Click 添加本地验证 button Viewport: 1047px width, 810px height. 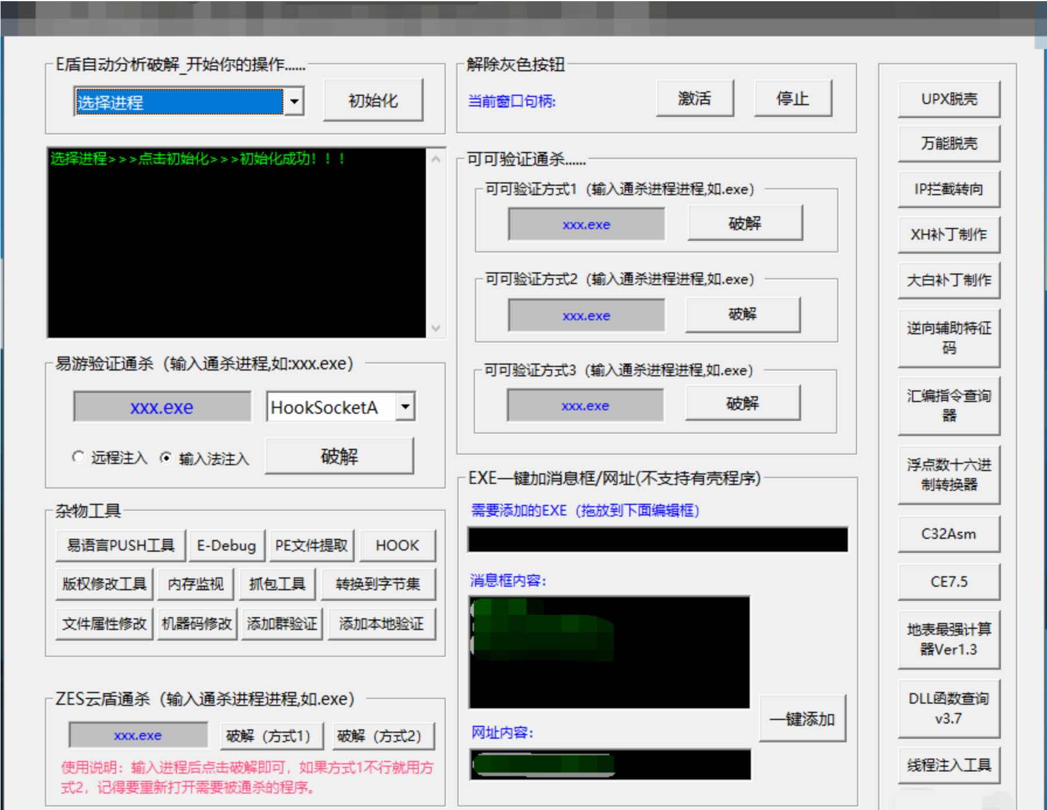(x=382, y=624)
